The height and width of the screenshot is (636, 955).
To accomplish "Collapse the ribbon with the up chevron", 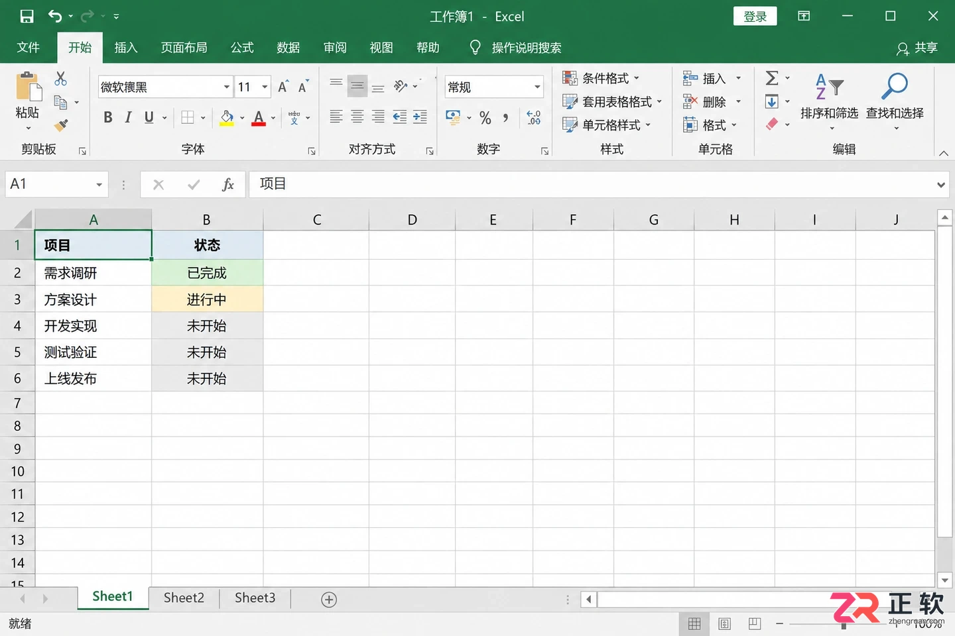I will [x=943, y=153].
